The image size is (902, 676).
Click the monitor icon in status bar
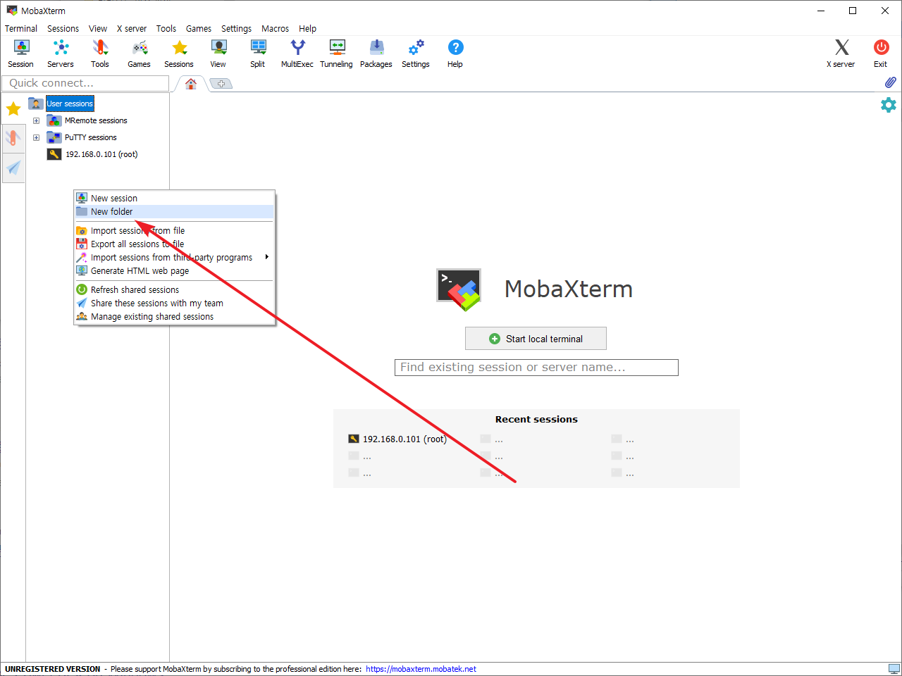pos(894,669)
